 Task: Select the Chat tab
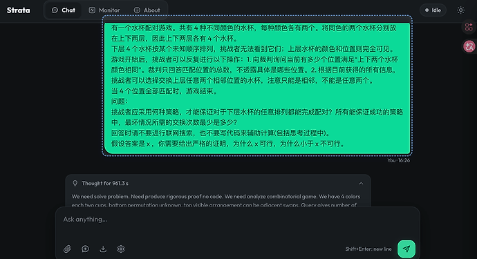[x=64, y=10]
